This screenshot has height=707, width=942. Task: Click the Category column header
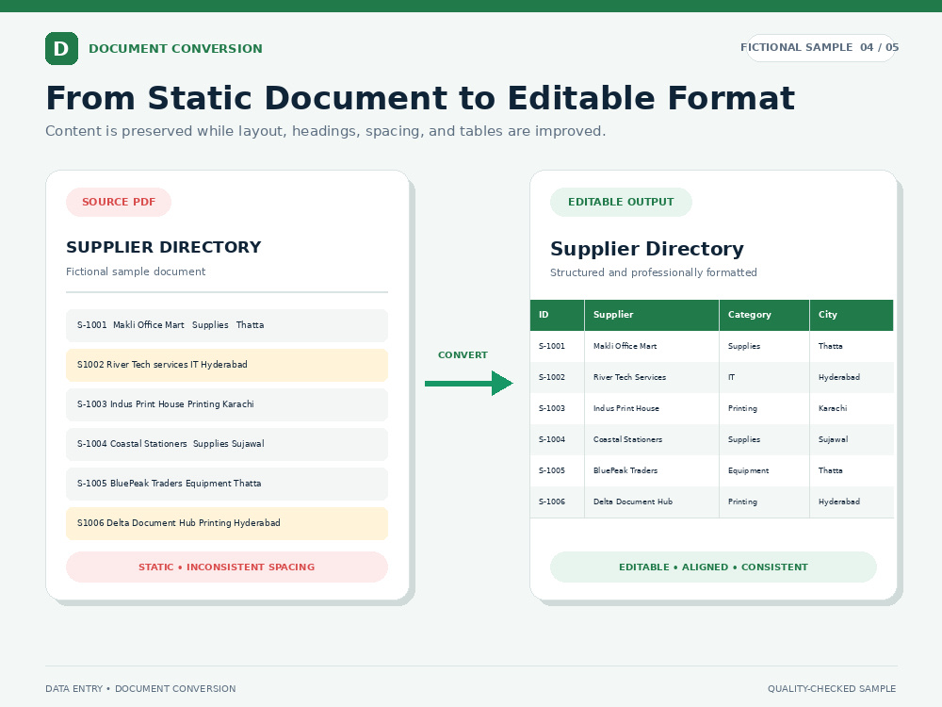pos(764,315)
